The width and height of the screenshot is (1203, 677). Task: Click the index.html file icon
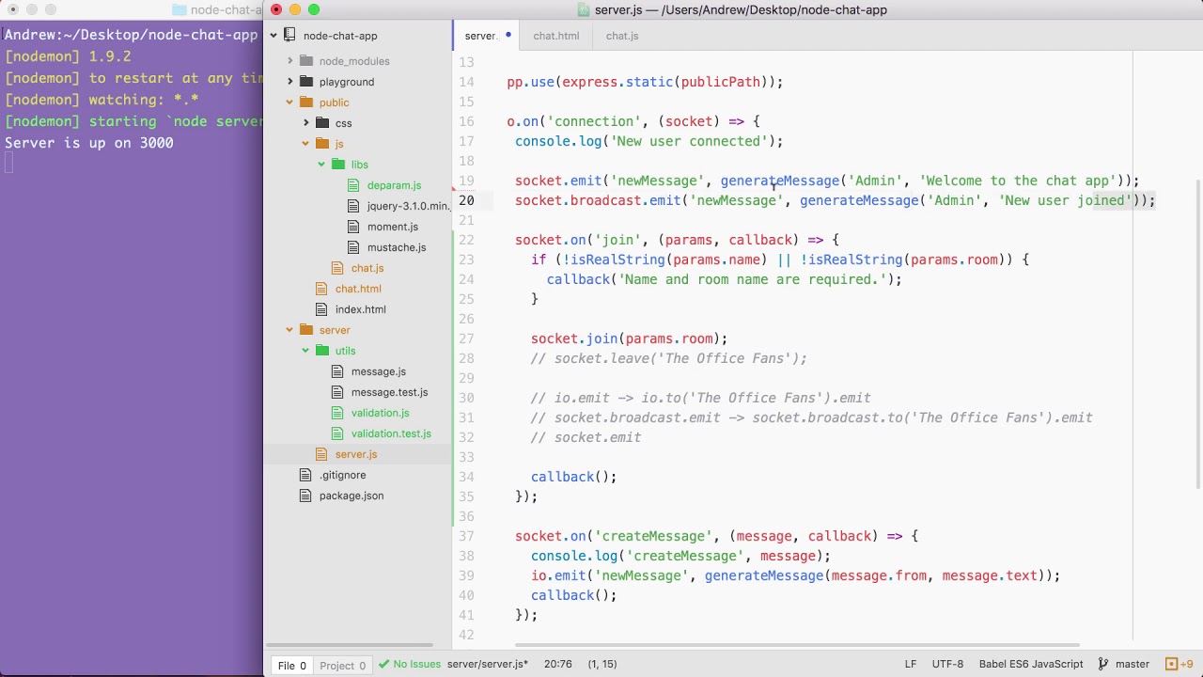(x=321, y=309)
